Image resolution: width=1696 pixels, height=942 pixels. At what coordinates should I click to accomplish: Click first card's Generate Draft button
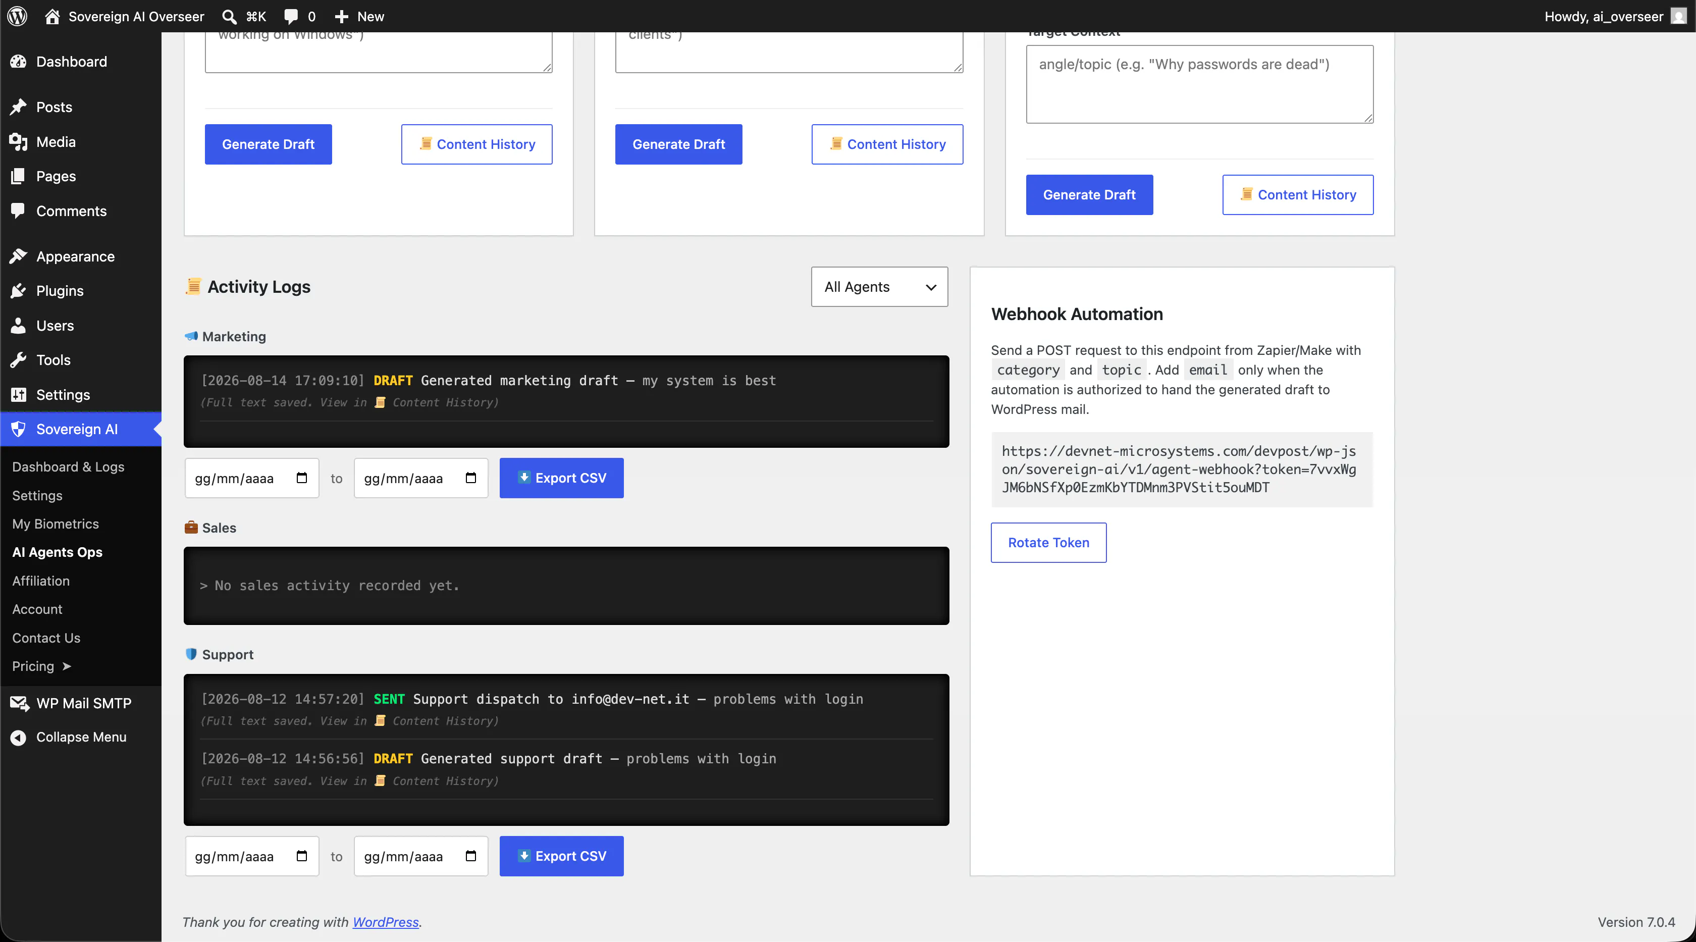(268, 144)
